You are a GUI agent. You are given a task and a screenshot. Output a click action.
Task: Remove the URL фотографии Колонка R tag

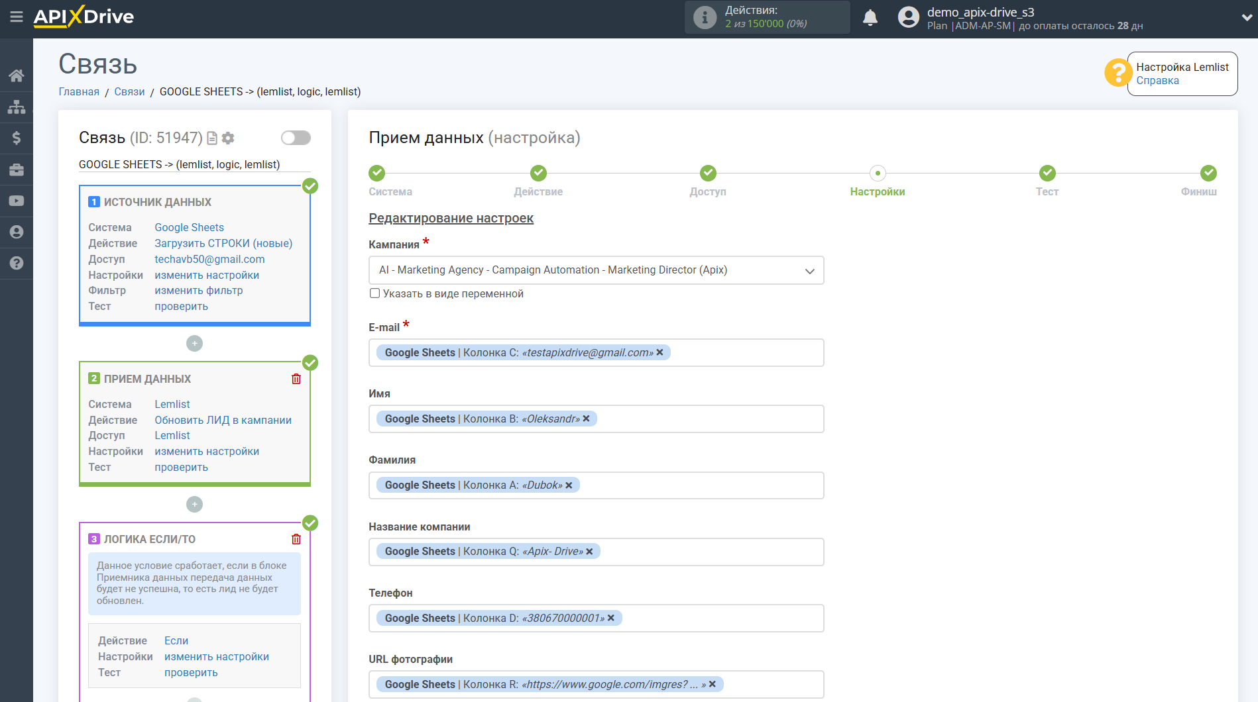click(x=713, y=684)
